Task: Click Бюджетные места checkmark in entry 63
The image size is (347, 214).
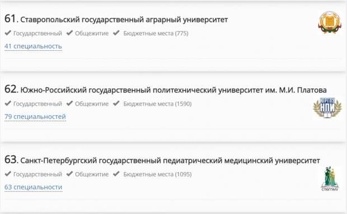Action: pyautogui.click(x=116, y=174)
